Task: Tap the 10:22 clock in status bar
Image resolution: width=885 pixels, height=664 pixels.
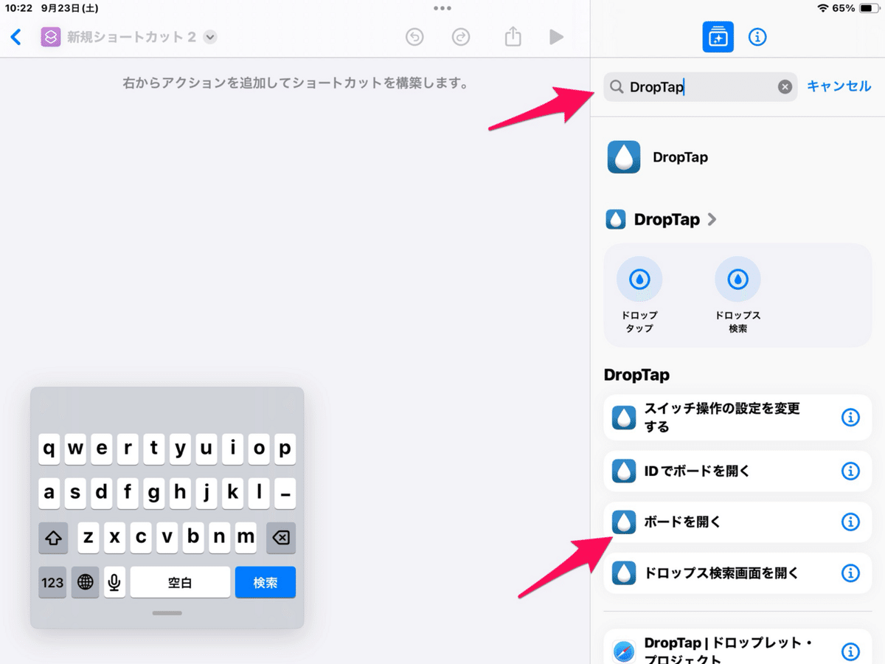Action: [18, 8]
